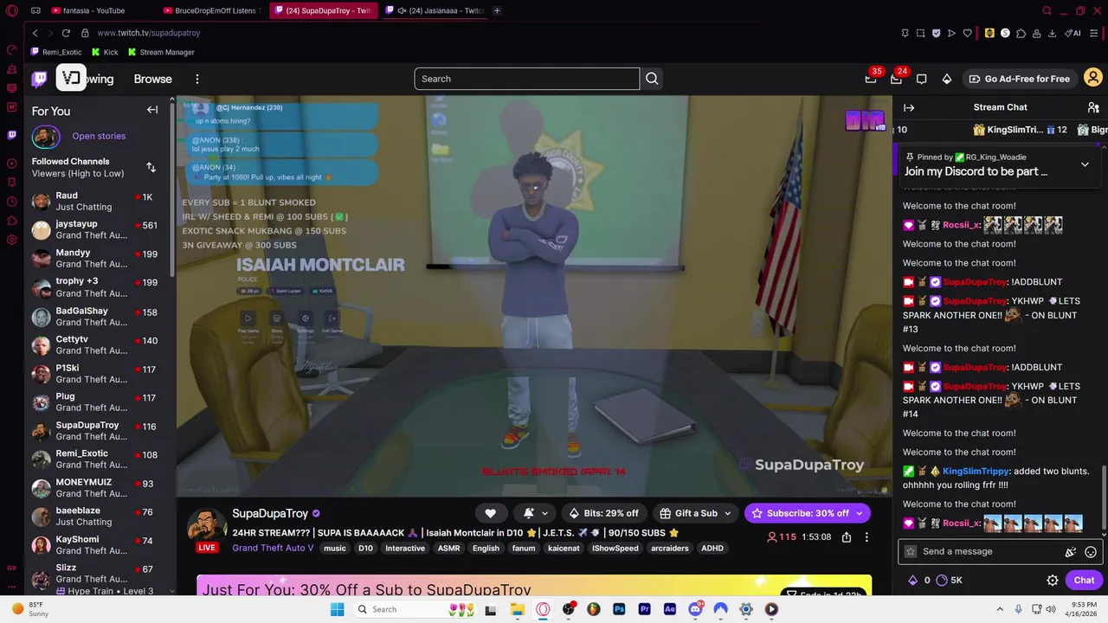This screenshot has height=623, width=1108.
Task: Open Twitch notifications with badge 35
Action: [x=871, y=79]
